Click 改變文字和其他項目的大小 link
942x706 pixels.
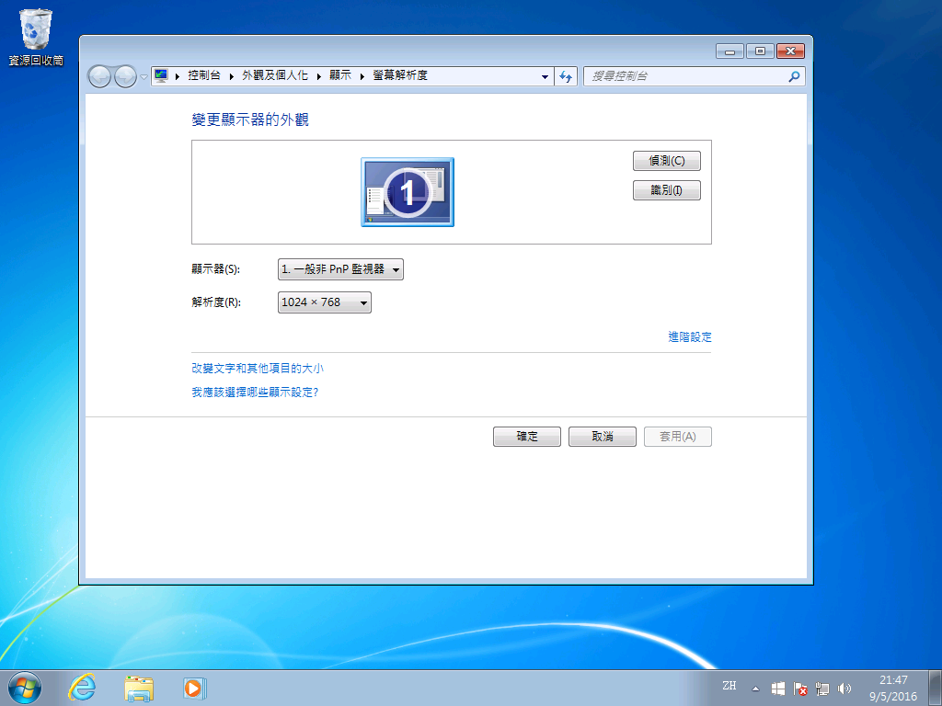click(x=258, y=368)
